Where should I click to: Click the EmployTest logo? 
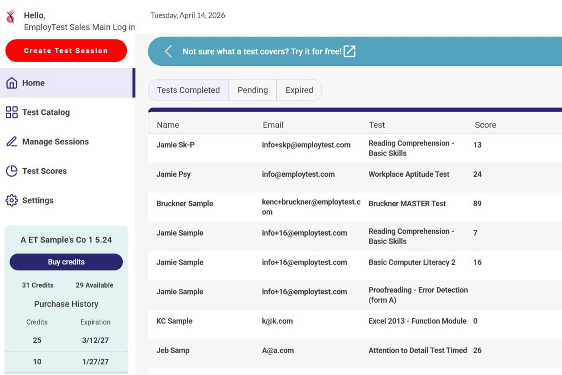(x=9, y=16)
